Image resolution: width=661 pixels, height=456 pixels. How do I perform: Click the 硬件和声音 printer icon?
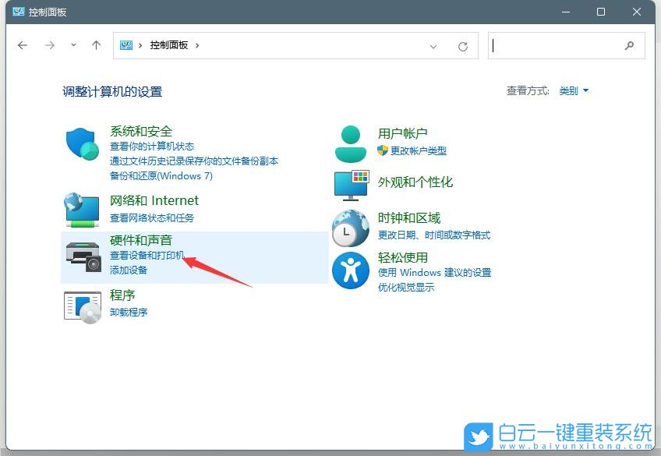pyautogui.click(x=81, y=256)
